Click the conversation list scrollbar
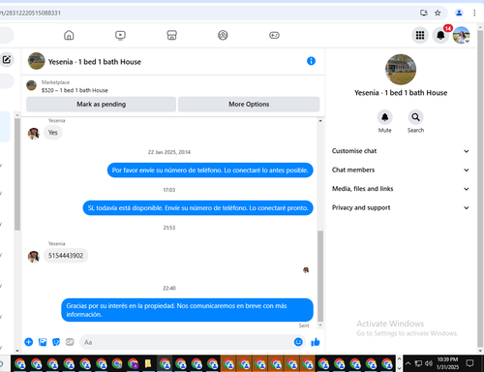484x372 pixels. click(x=17, y=174)
